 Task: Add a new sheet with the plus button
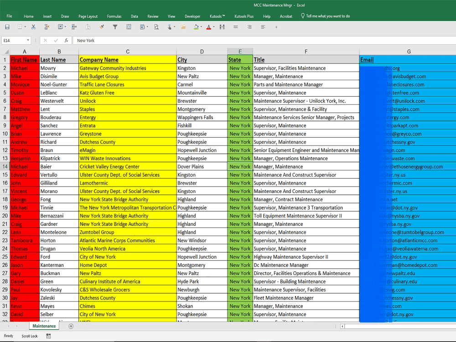71,326
